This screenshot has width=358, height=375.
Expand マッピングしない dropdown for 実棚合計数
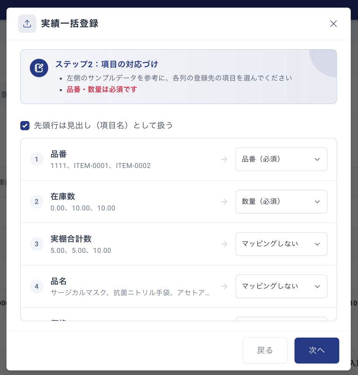pyautogui.click(x=282, y=244)
